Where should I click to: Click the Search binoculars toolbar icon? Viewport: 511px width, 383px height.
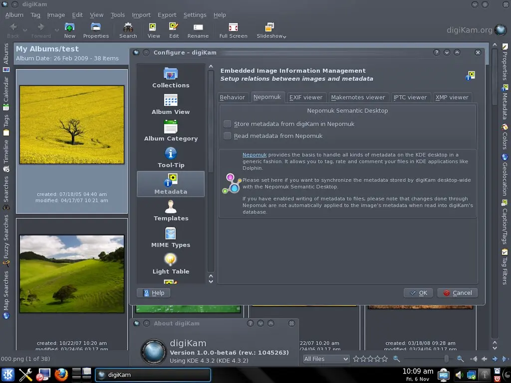[x=128, y=30]
